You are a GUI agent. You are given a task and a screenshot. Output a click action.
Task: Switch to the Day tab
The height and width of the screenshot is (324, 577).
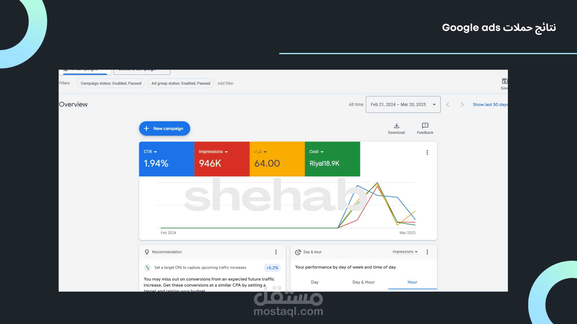click(x=315, y=282)
